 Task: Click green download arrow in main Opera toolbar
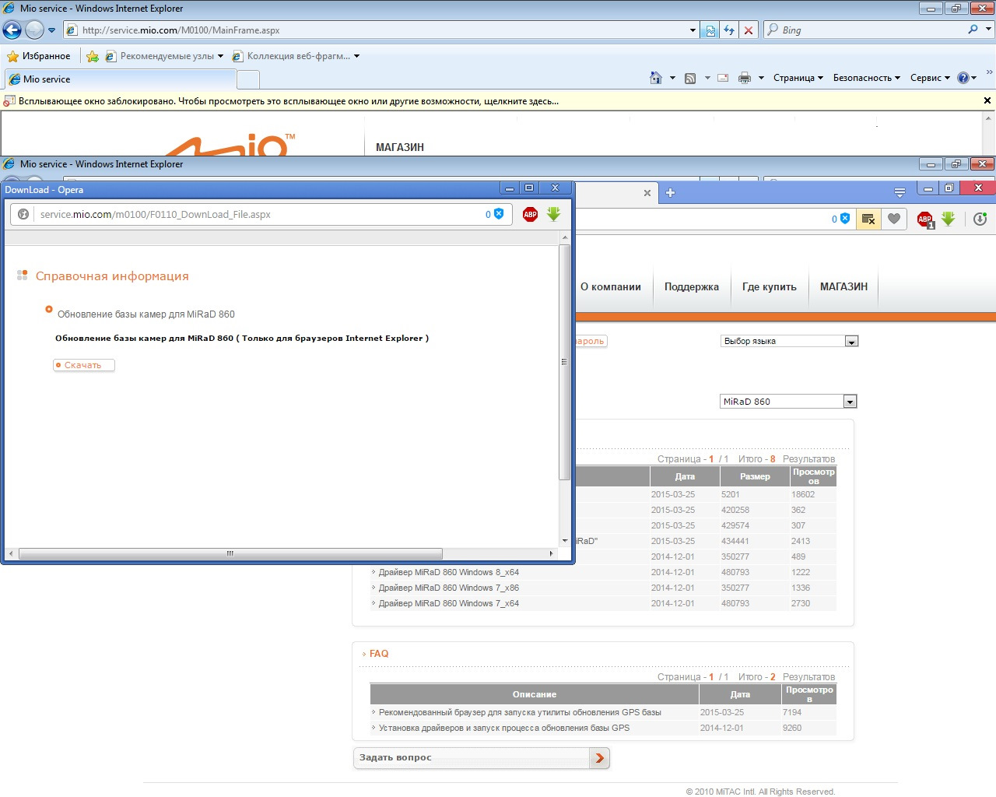click(948, 219)
